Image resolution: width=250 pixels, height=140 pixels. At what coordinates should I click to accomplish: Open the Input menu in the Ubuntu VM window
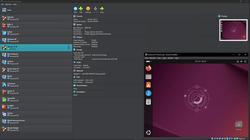click(164, 58)
